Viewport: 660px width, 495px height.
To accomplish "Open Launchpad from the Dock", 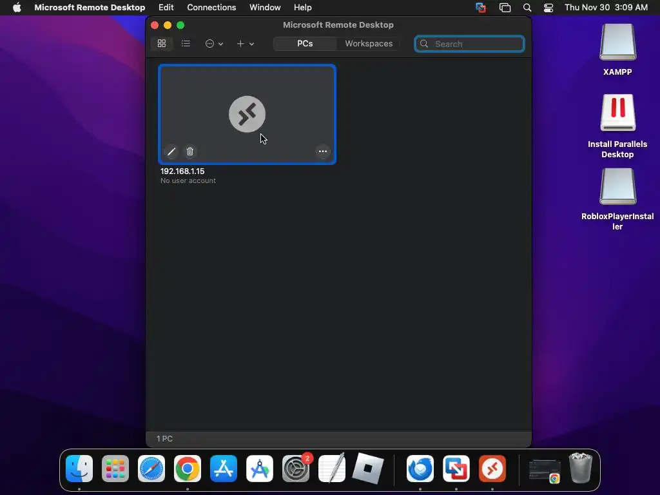I will [x=115, y=469].
